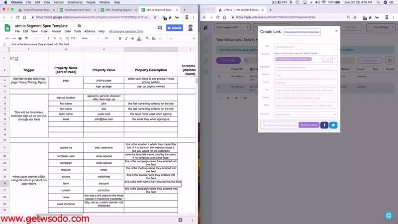Format selection as percent
Screen dimensions: 398x224
[54, 38]
